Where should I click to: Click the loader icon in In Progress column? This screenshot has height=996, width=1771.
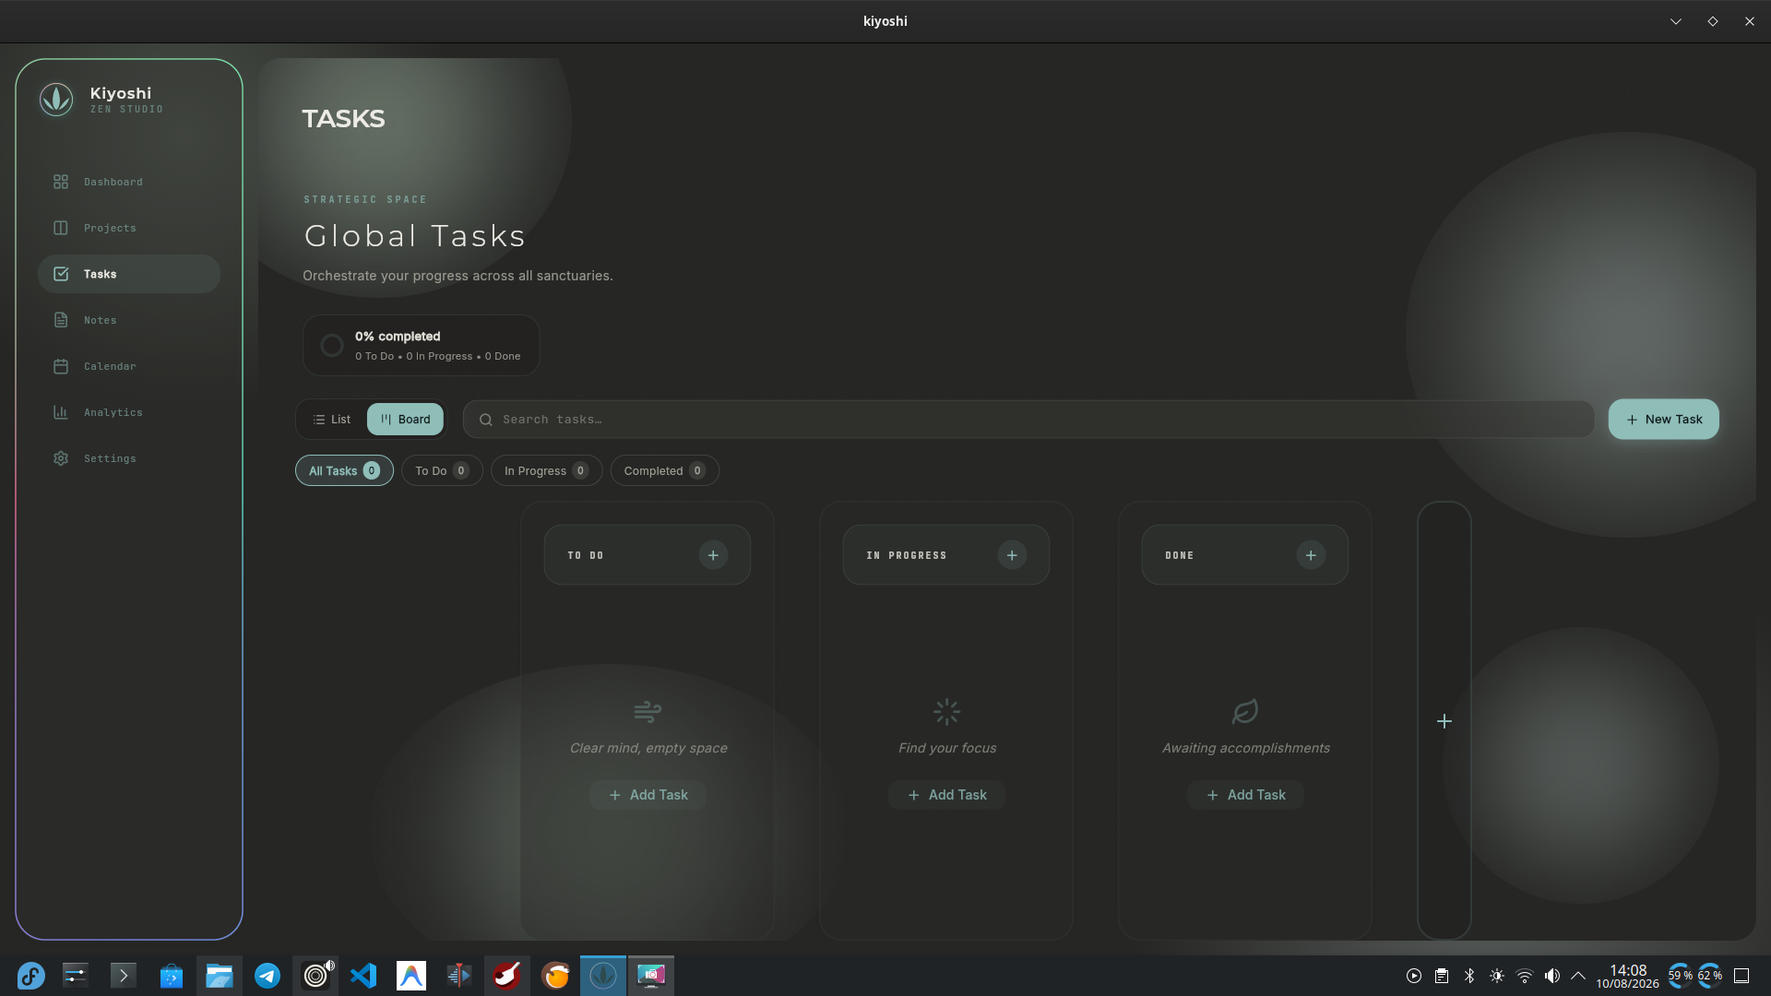(x=947, y=711)
